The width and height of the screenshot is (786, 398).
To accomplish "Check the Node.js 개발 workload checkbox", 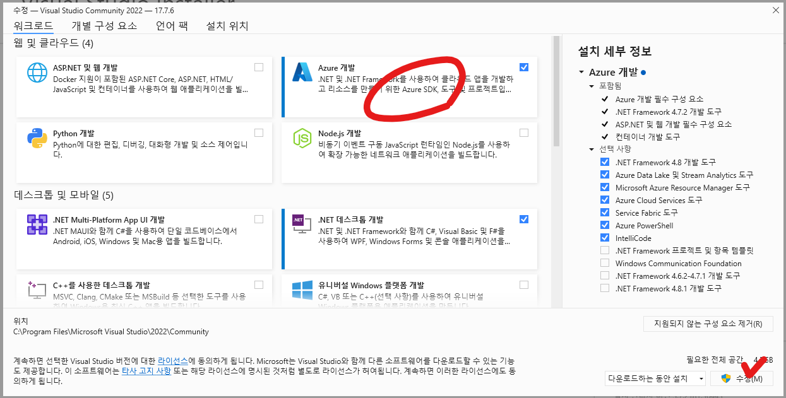I will point(524,133).
